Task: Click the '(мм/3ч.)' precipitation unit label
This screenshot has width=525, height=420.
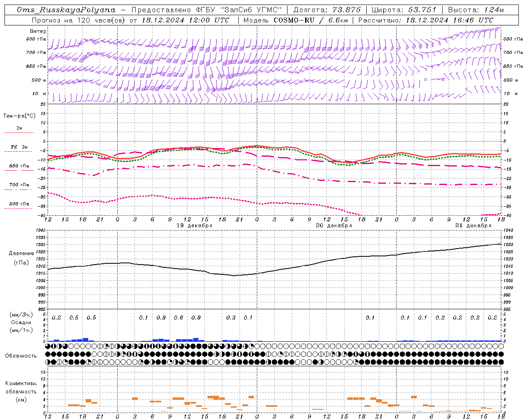Action: pyautogui.click(x=21, y=315)
